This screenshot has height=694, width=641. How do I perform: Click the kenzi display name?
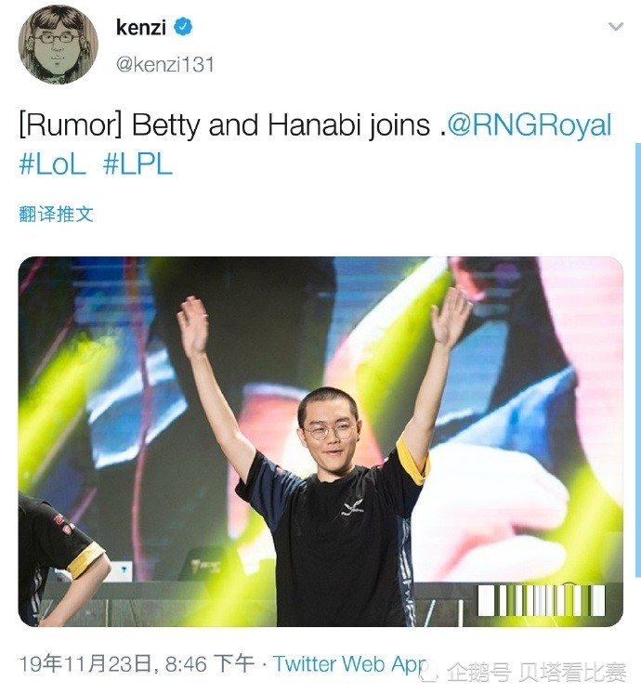pos(141,28)
